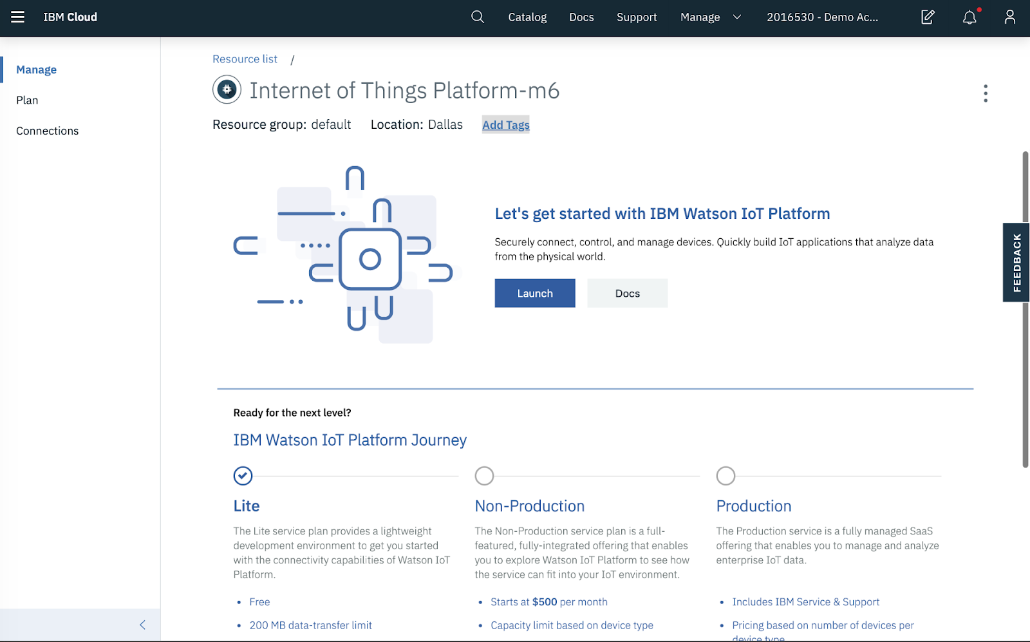Open Support in top navigation
The height and width of the screenshot is (642, 1030).
coord(637,17)
